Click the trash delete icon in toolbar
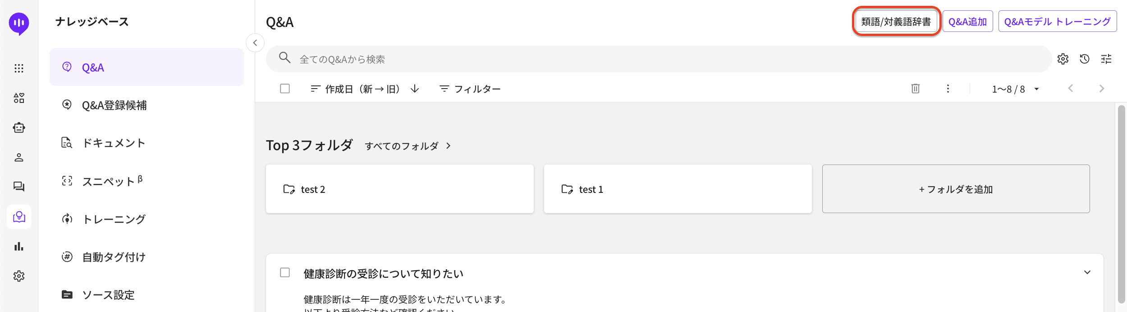The height and width of the screenshot is (312, 1127). point(915,89)
